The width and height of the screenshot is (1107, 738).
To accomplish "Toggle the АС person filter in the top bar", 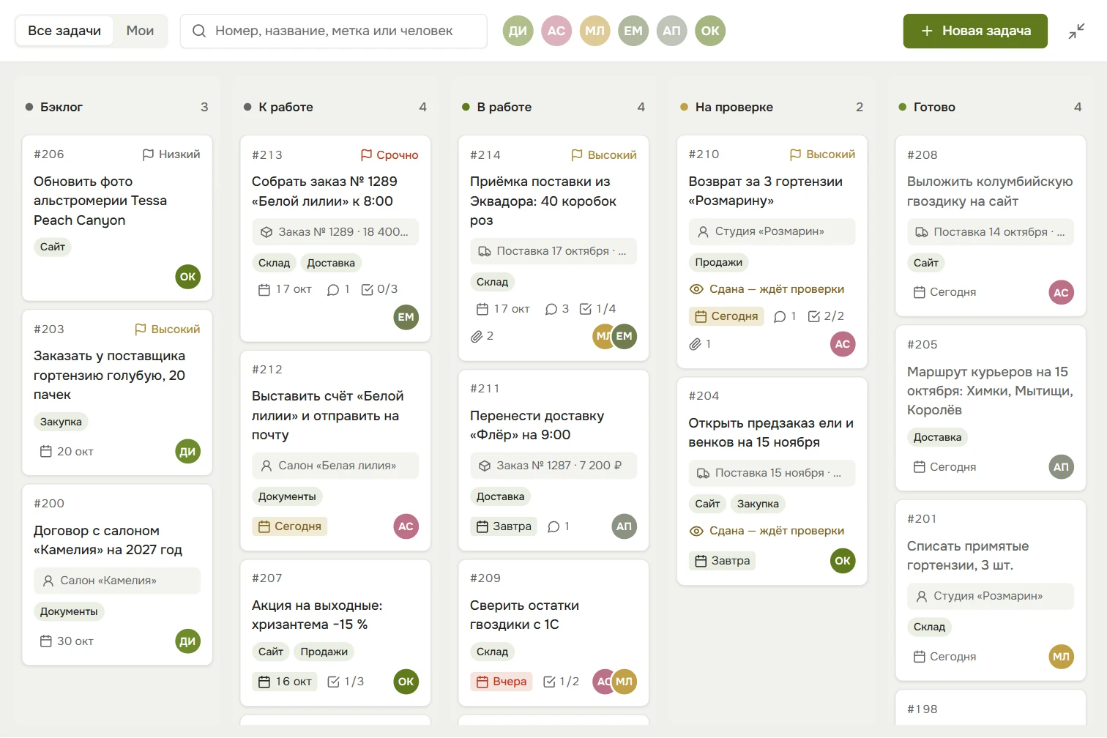I will coord(556,31).
